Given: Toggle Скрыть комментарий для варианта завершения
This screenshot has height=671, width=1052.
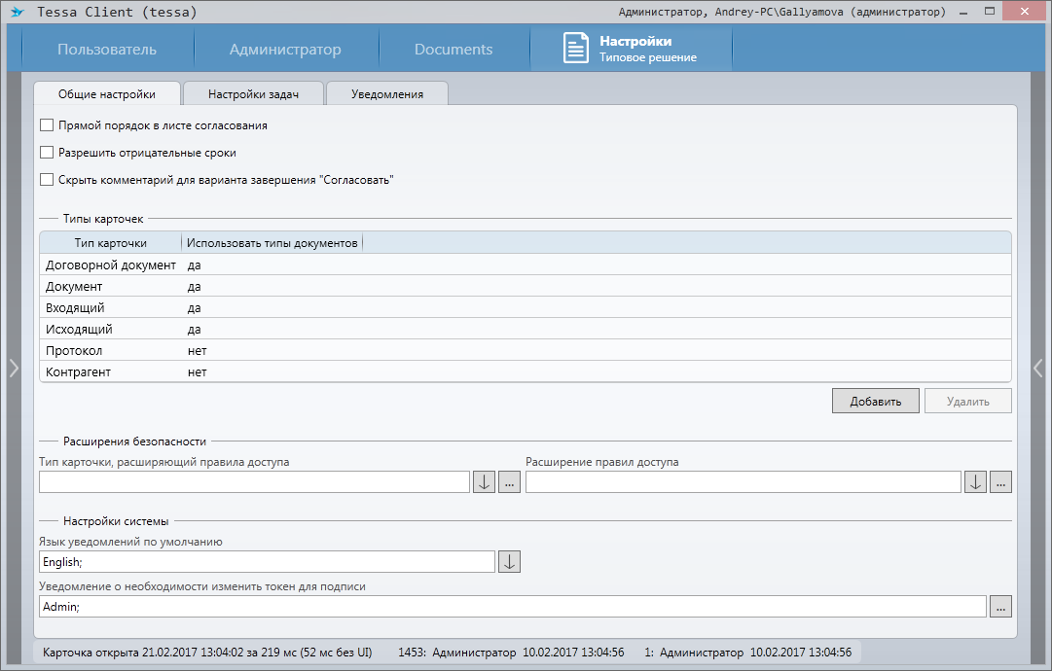Looking at the screenshot, I should pos(47,180).
